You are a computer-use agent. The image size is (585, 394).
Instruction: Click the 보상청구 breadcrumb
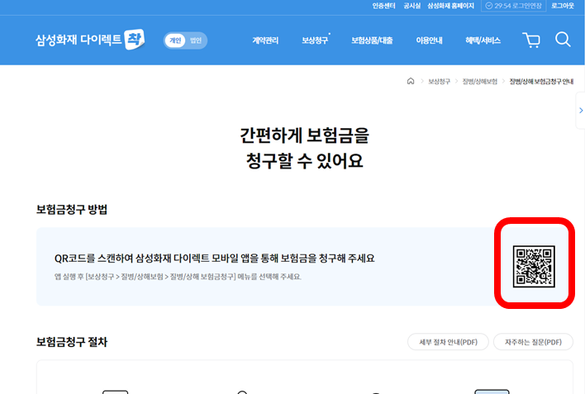tap(439, 81)
